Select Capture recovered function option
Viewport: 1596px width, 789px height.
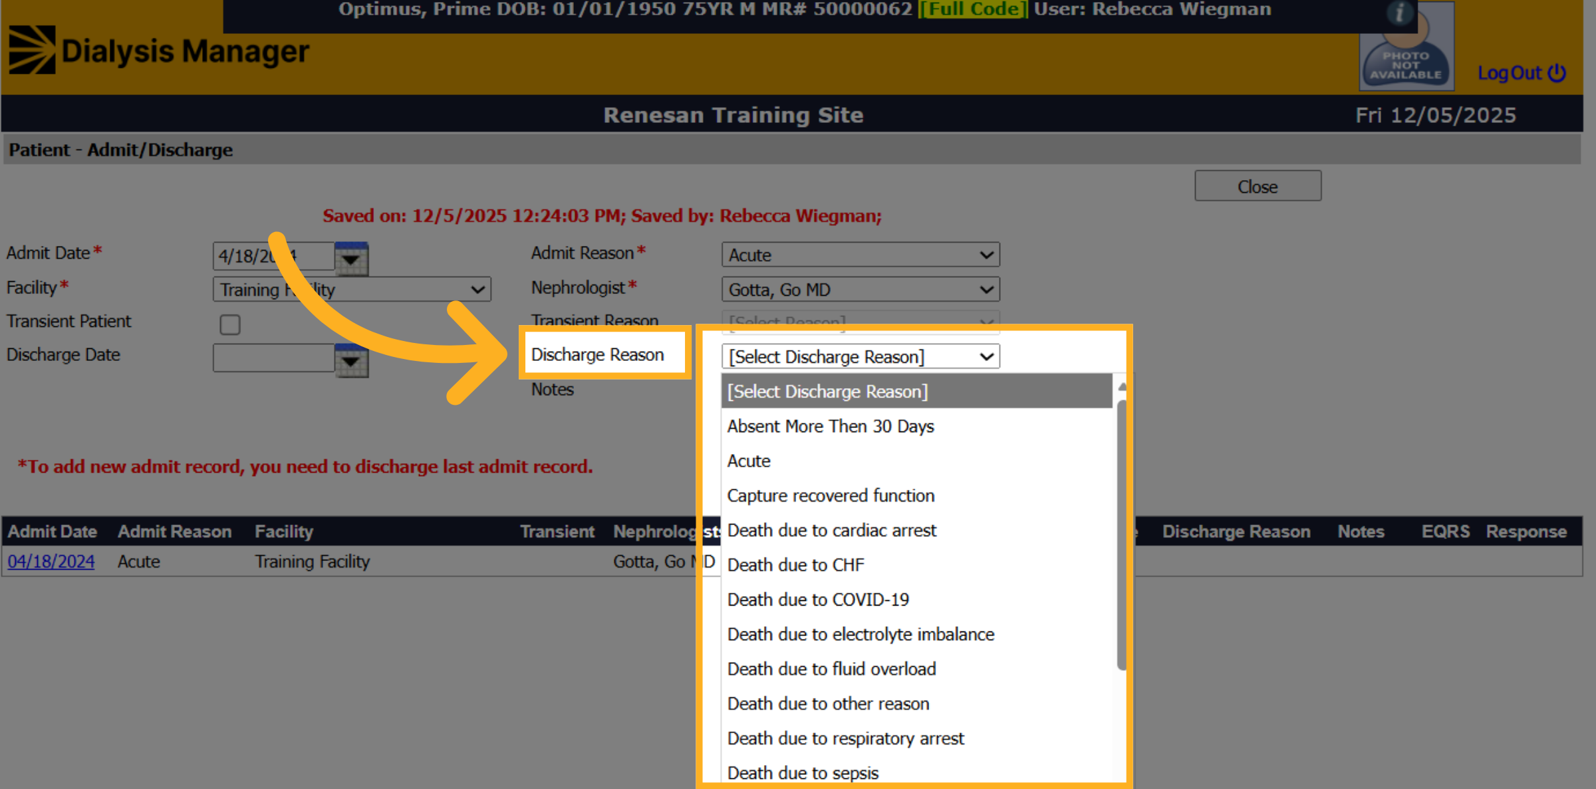click(916, 495)
